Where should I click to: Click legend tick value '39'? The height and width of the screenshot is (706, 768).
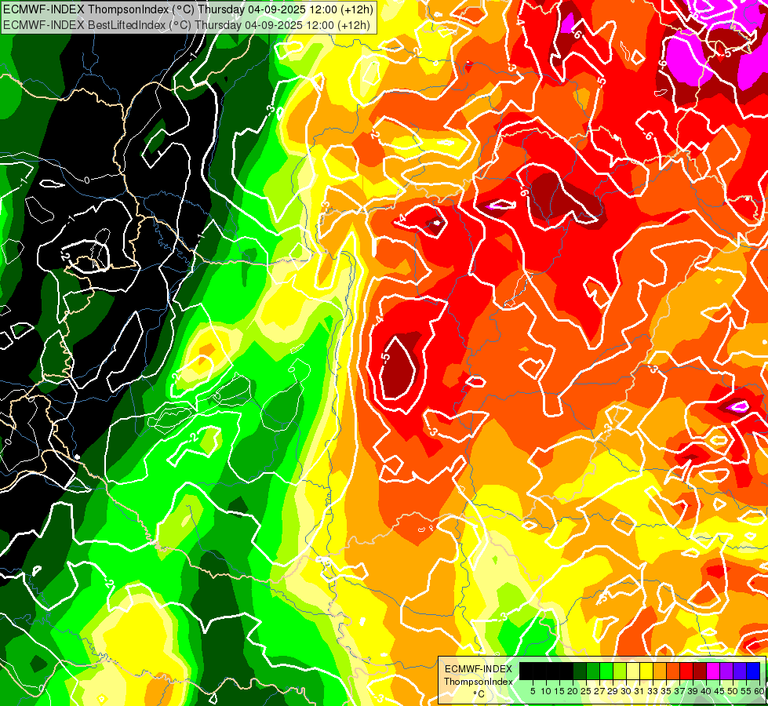click(693, 691)
